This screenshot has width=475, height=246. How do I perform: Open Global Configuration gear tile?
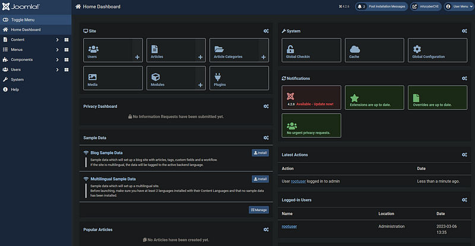point(438,50)
